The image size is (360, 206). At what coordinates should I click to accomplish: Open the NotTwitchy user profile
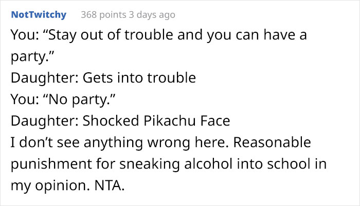click(x=39, y=15)
